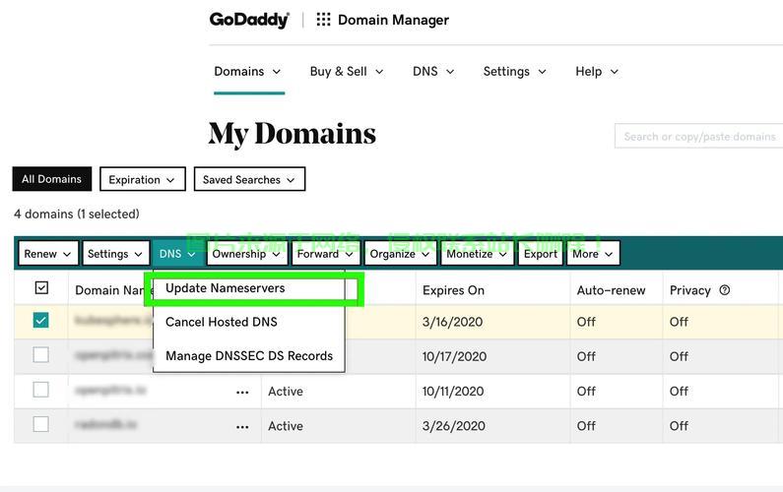Open the three-dot menu for the 10/11/2020 row

[x=242, y=393]
